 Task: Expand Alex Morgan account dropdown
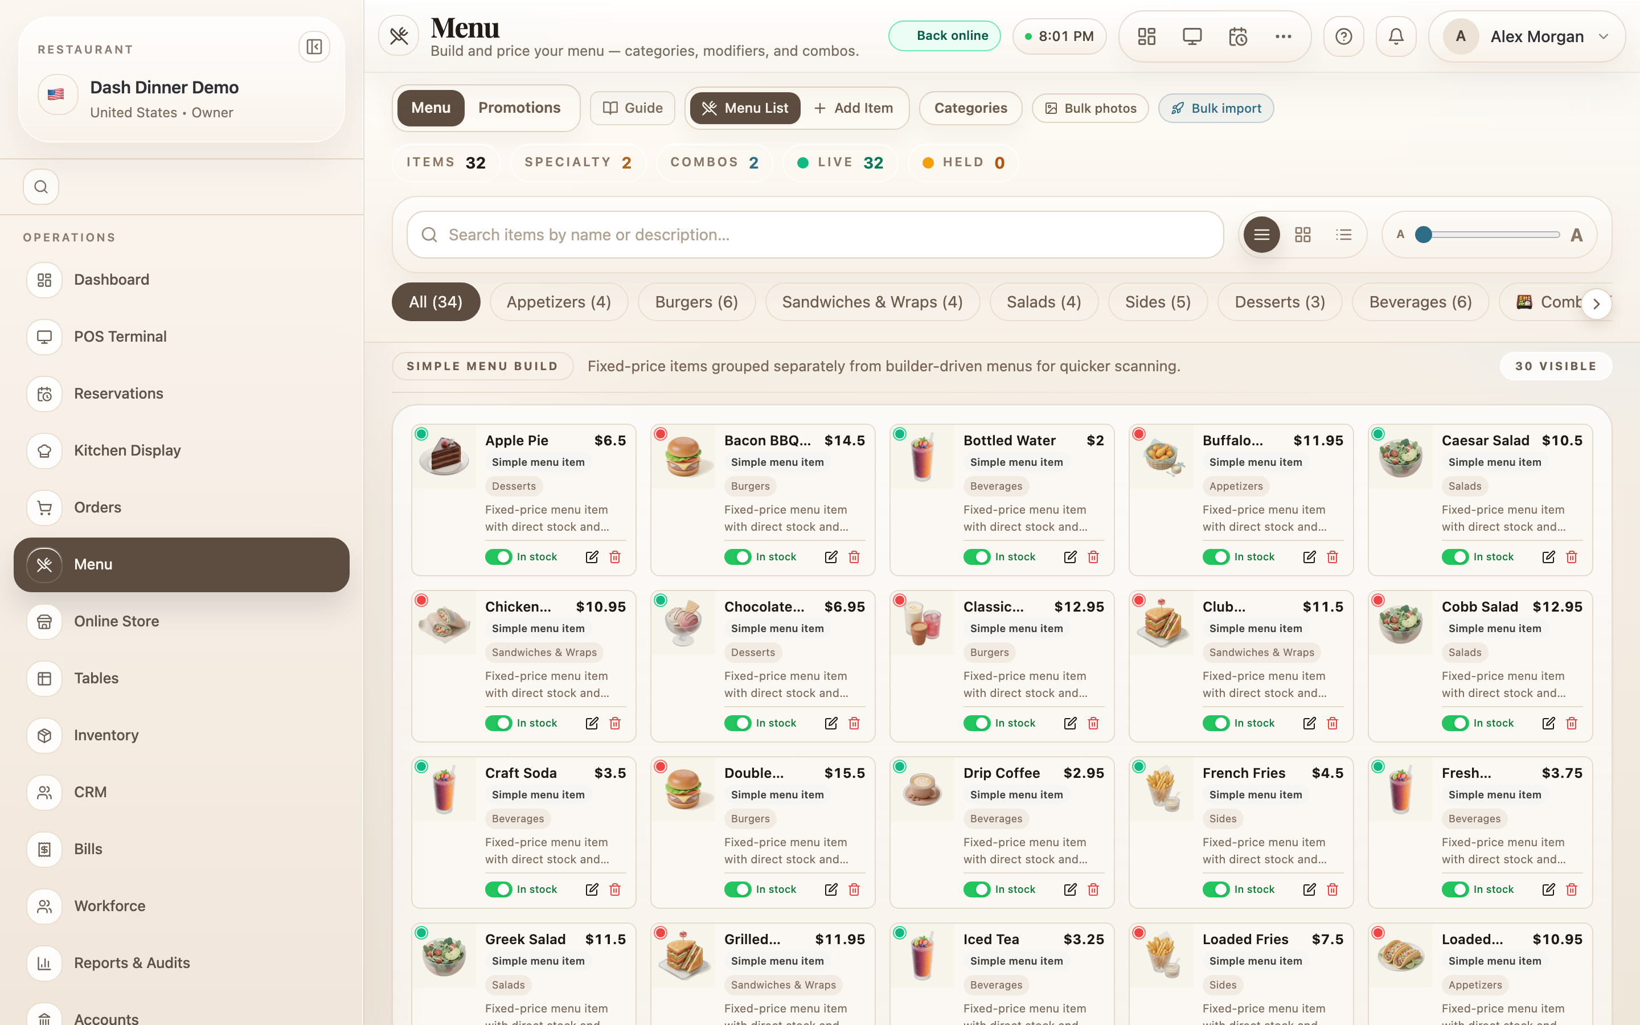1527,36
